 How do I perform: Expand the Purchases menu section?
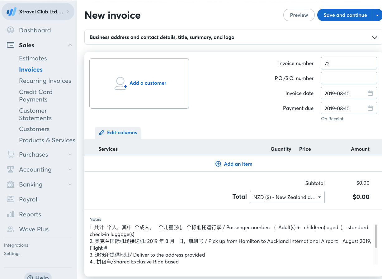tap(70, 154)
